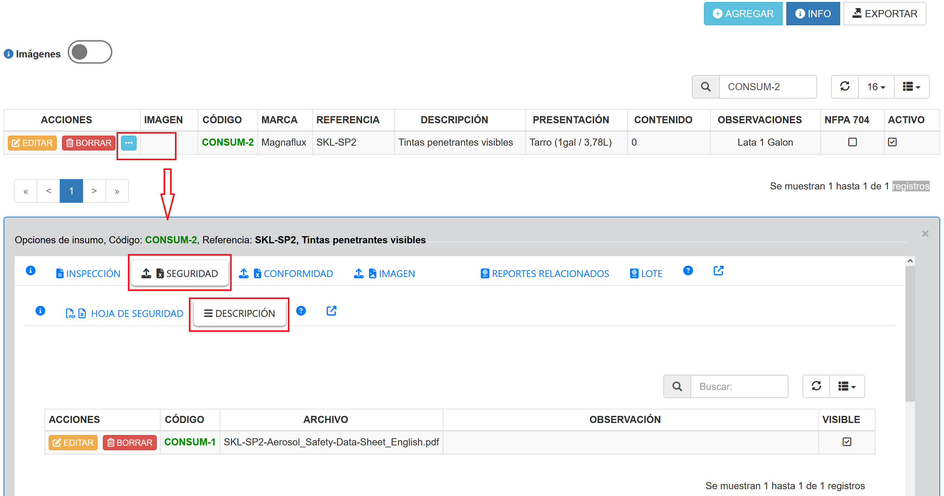Open main table columns list dropdown
Viewport: 944px width, 496px height.
pyautogui.click(x=911, y=87)
